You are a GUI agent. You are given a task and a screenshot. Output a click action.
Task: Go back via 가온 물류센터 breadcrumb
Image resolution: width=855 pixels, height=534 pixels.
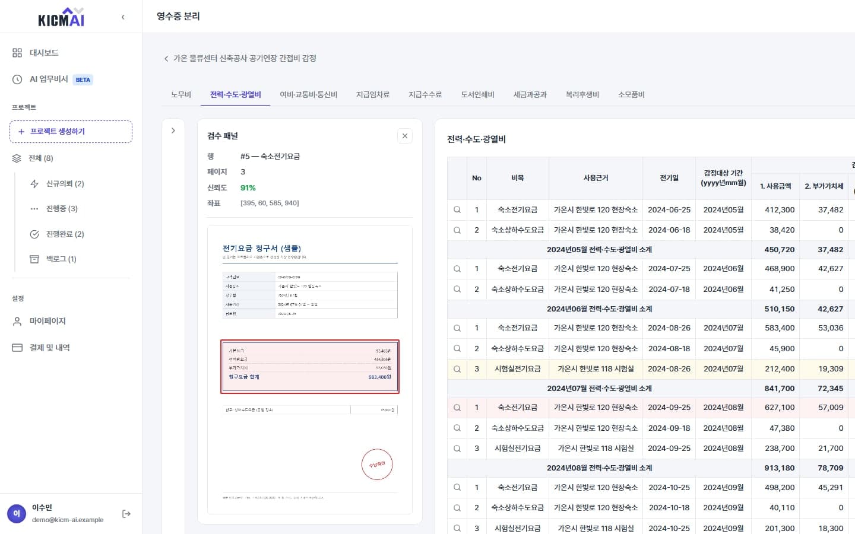point(239,58)
